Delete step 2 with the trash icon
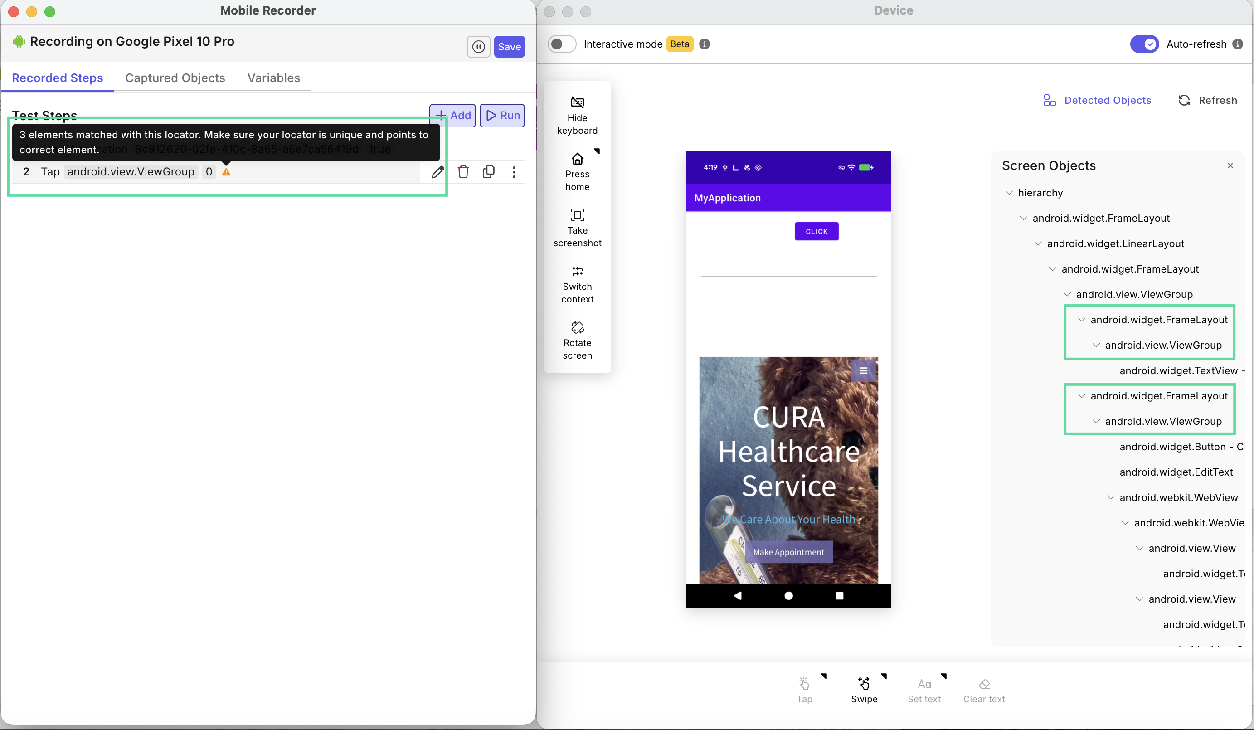Viewport: 1254px width, 730px height. pos(463,172)
